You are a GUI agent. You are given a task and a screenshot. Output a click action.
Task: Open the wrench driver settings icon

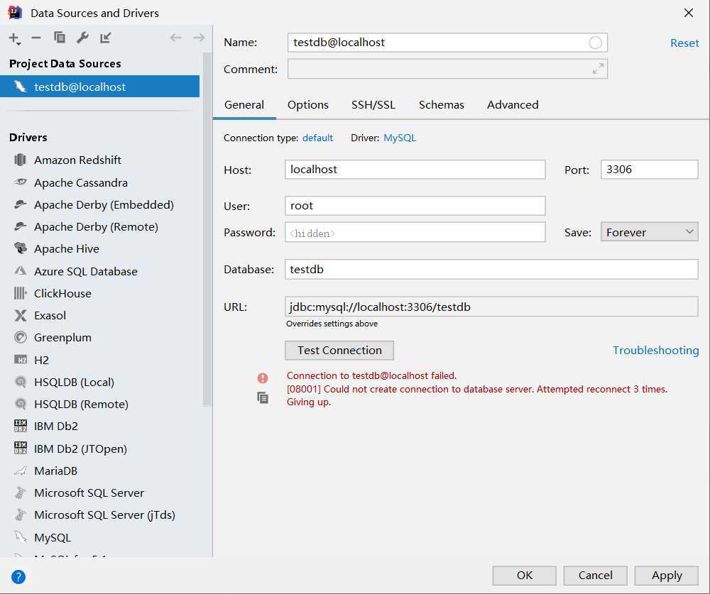(82, 38)
